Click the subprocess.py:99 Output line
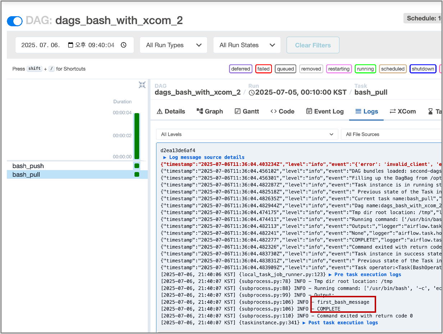Viewport: 443px width, 334px height. click(x=247, y=295)
